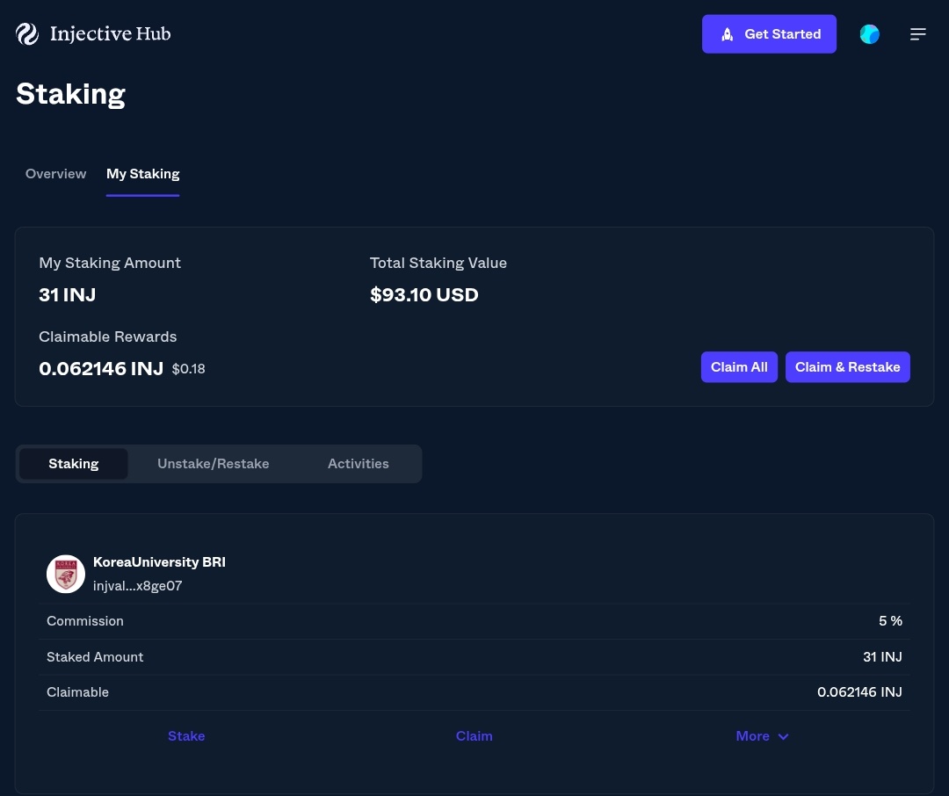
Task: Open the Activities tab
Action: click(358, 464)
